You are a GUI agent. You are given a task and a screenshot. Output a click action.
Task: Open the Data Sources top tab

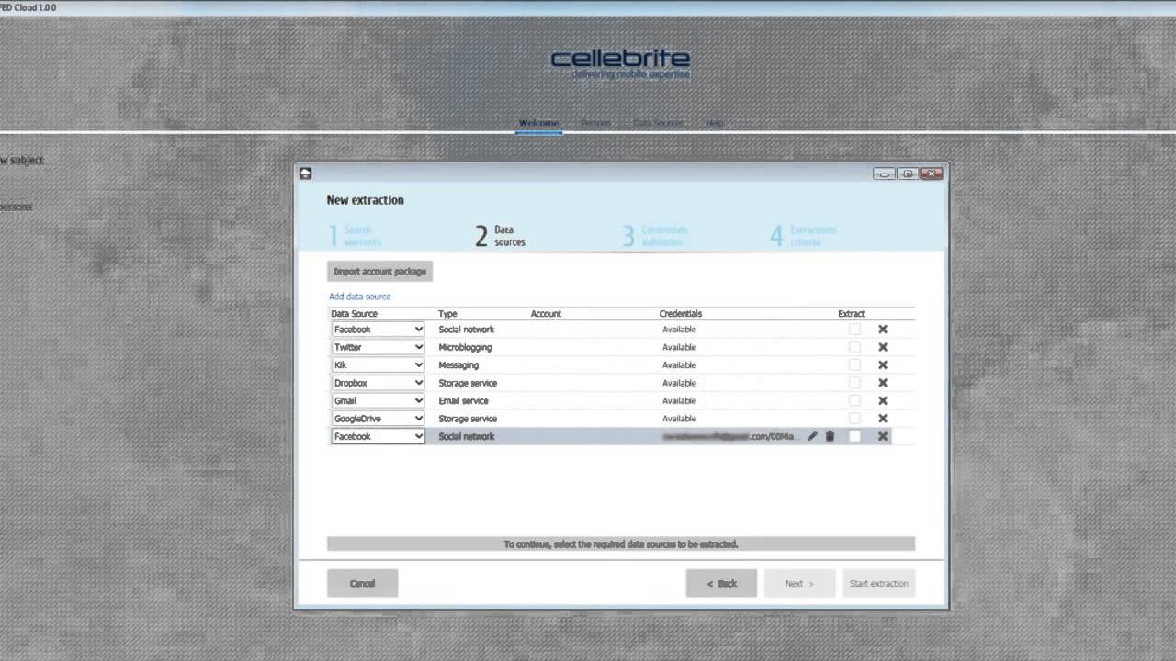click(x=658, y=123)
